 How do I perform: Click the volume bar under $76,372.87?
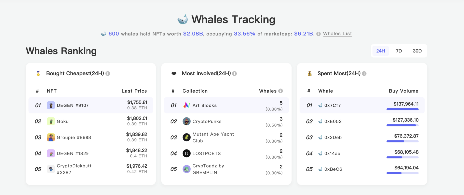click(402, 141)
